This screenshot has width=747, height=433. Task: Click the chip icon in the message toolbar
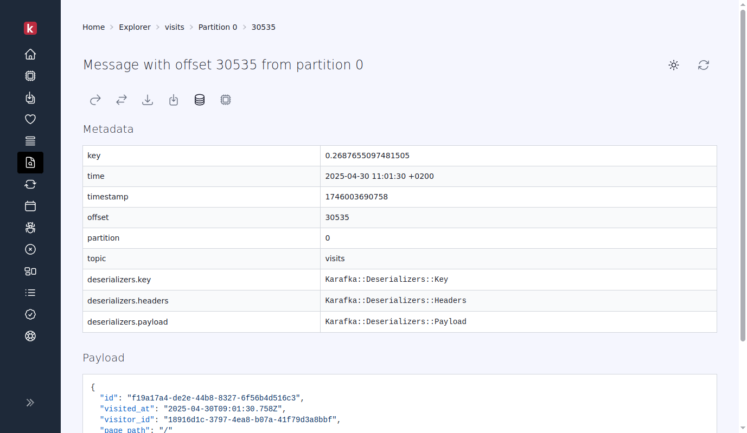pyautogui.click(x=225, y=100)
